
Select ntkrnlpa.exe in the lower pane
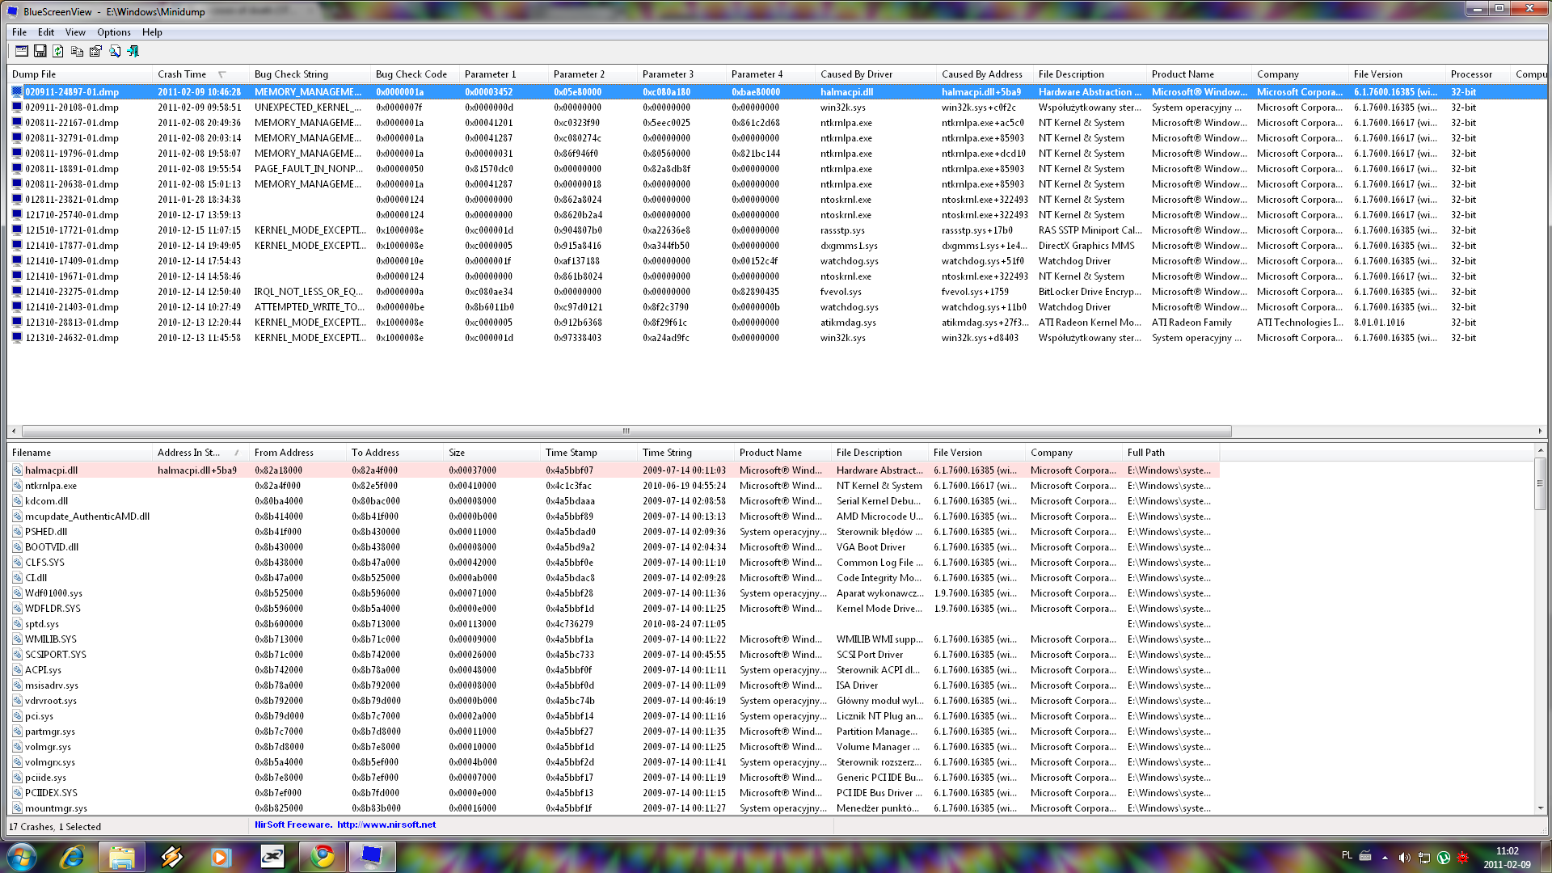[51, 486]
